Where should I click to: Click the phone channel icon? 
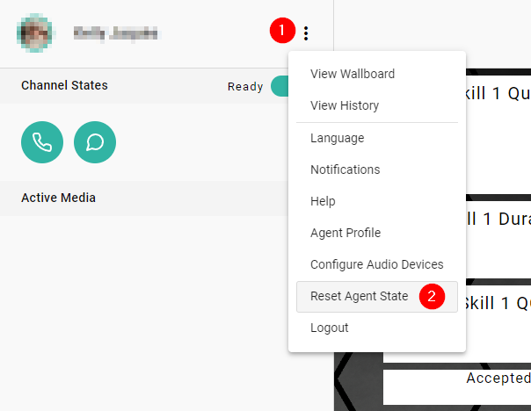(42, 142)
